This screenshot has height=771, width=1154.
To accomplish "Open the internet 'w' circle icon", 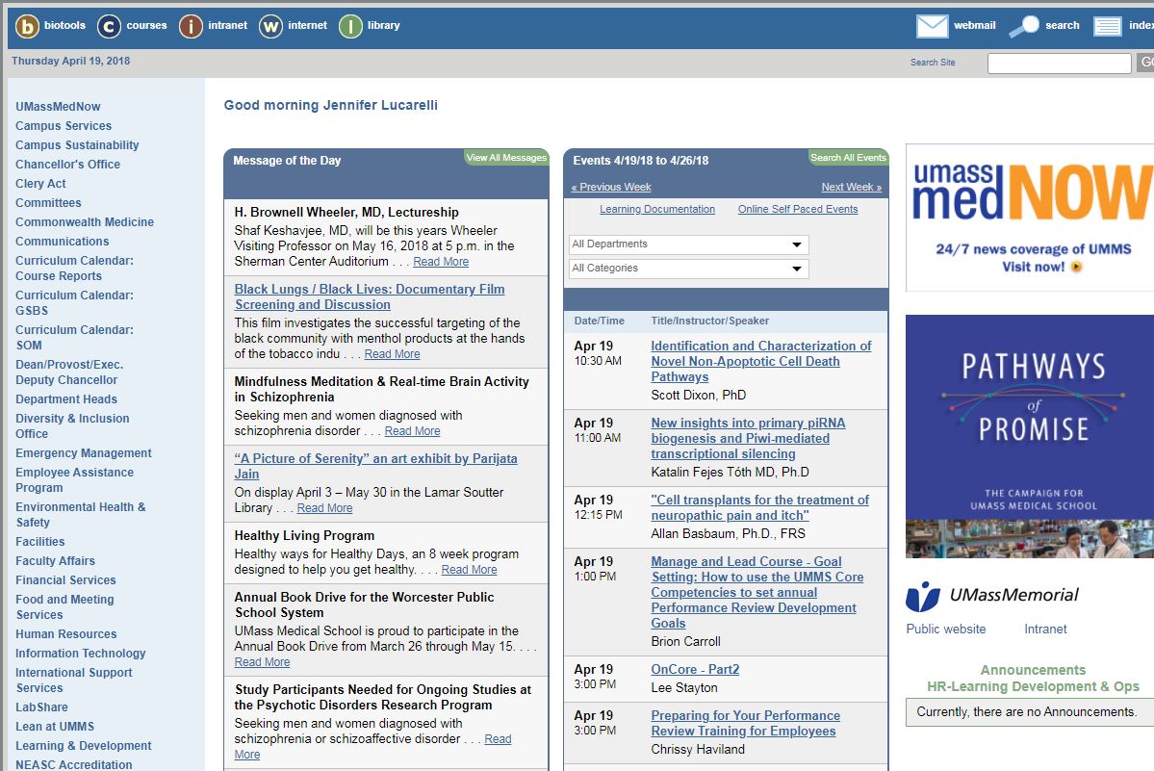I will tap(271, 26).
